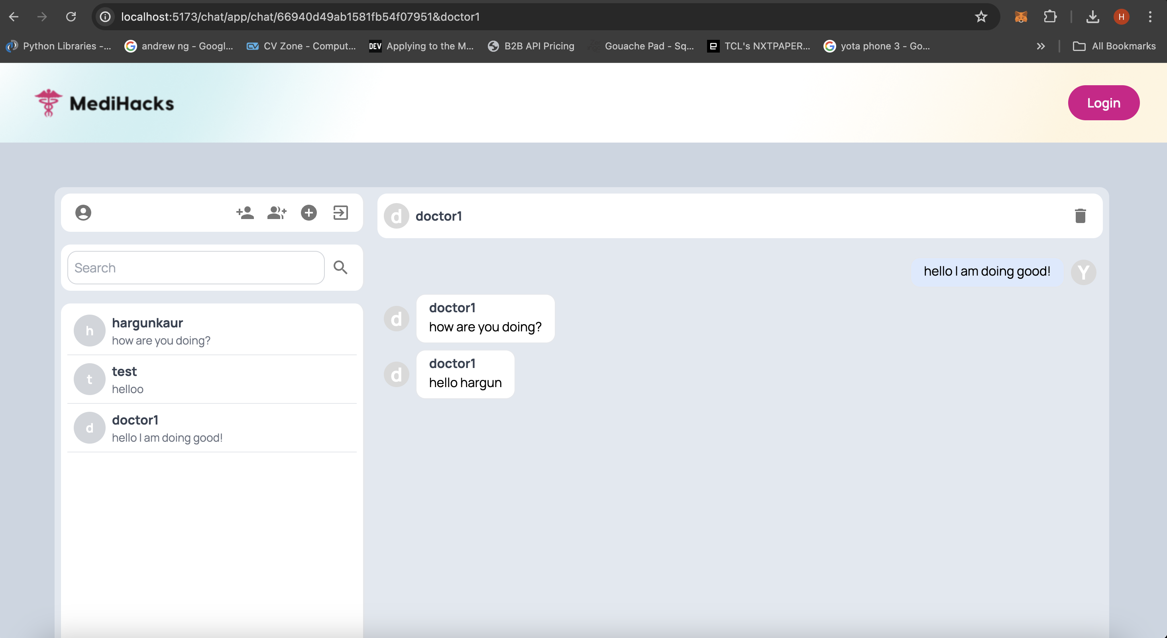
Task: Open test conversation
Action: [212, 380]
